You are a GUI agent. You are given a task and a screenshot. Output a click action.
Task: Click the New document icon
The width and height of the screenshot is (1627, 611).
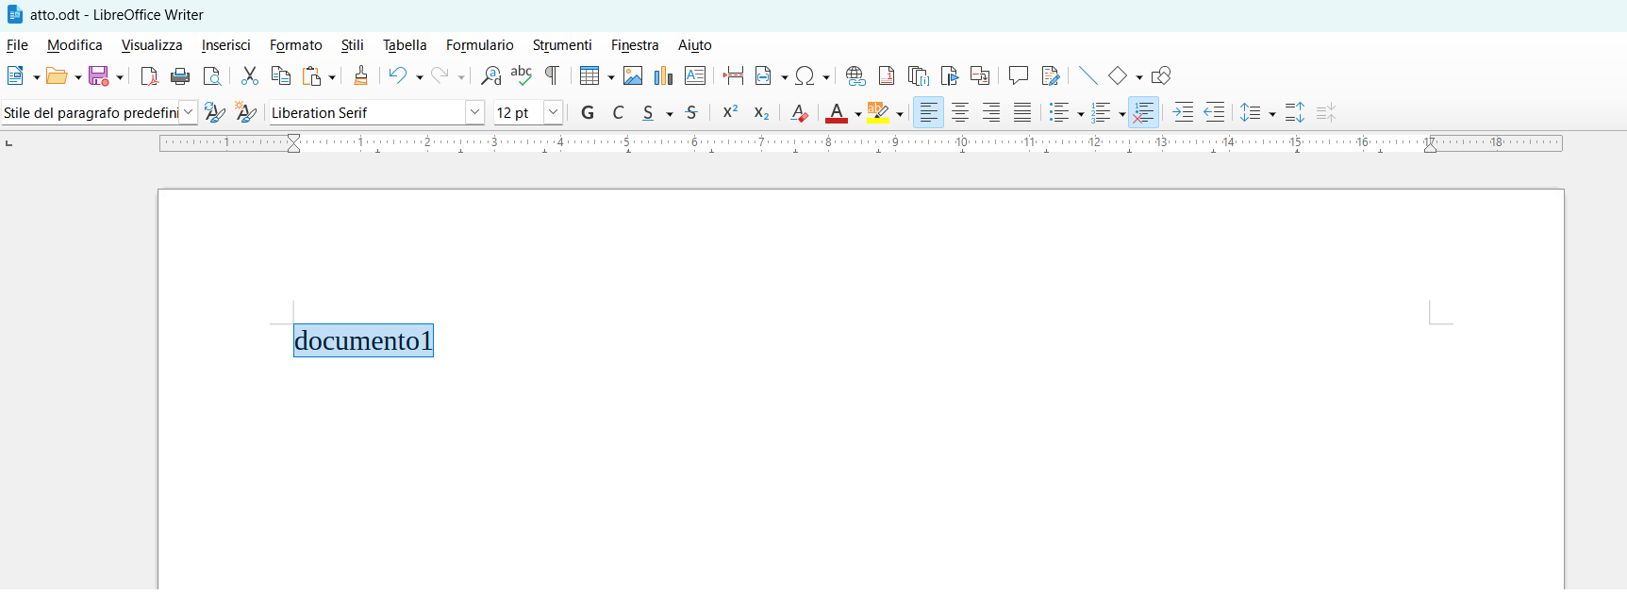tap(15, 75)
